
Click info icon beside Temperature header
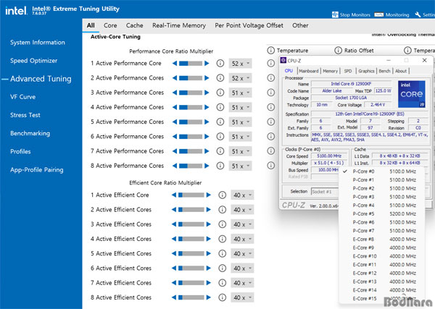(x=270, y=51)
